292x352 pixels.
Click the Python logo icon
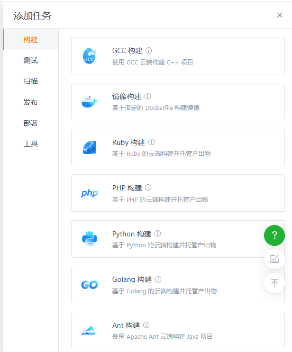coord(90,239)
